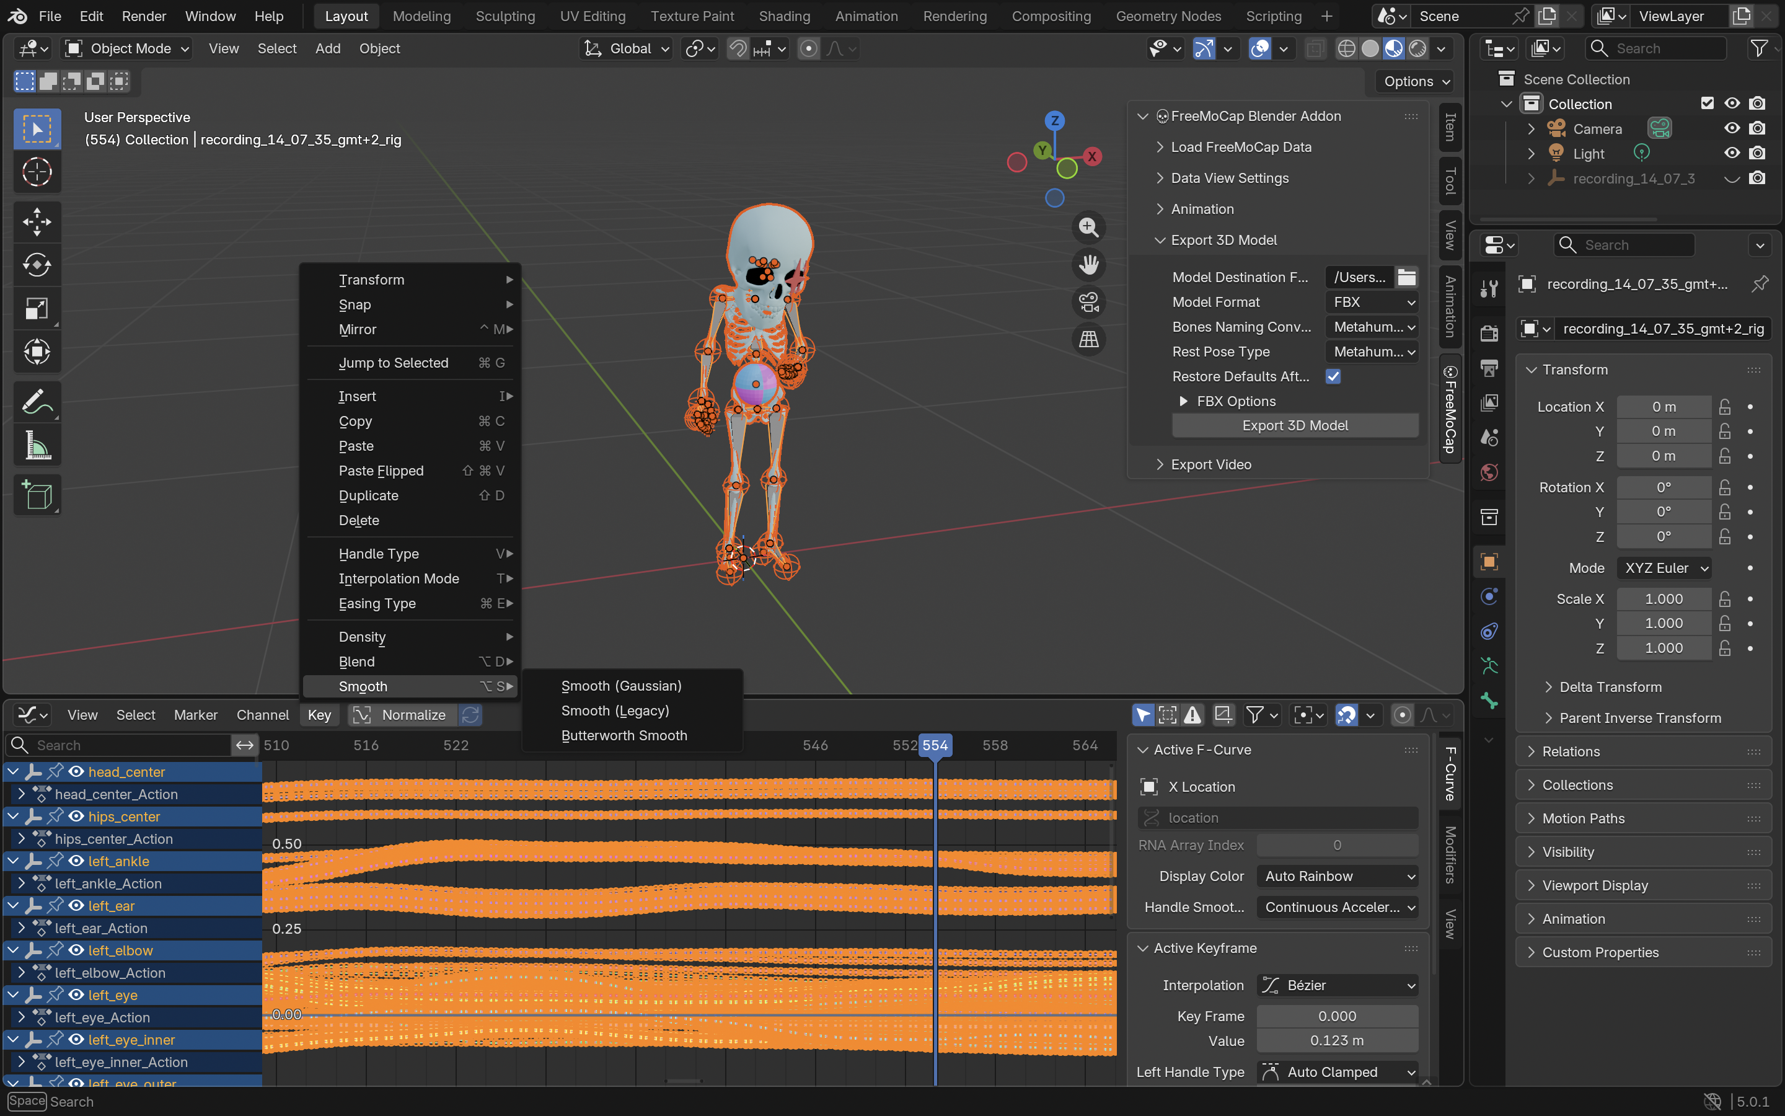Toggle Location X lock icon
The height and width of the screenshot is (1116, 1785).
click(1724, 407)
